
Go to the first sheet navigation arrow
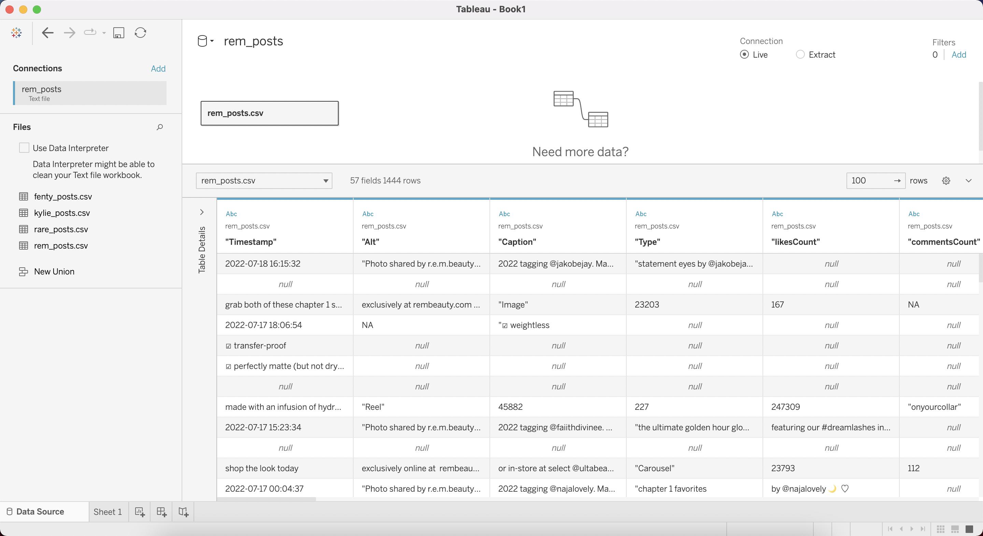pyautogui.click(x=890, y=529)
